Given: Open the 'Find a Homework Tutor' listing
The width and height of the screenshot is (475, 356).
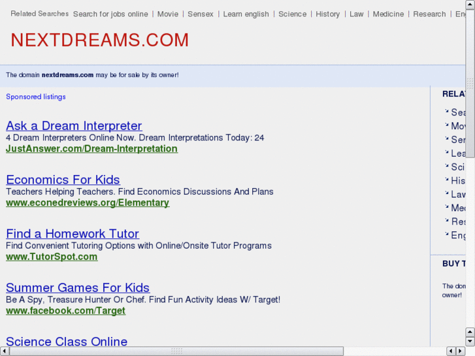Looking at the screenshot, I should click(x=73, y=234).
